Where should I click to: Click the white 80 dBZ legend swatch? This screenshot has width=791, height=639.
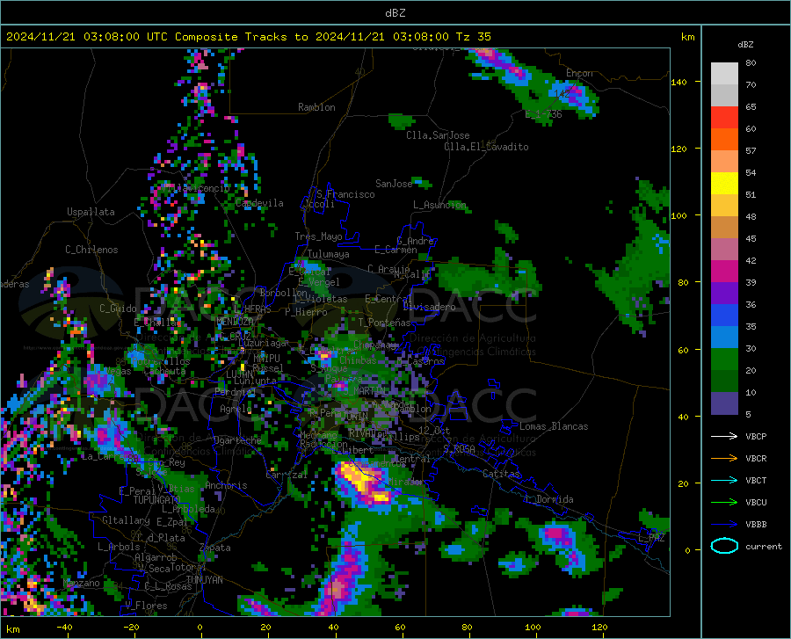coord(724,73)
